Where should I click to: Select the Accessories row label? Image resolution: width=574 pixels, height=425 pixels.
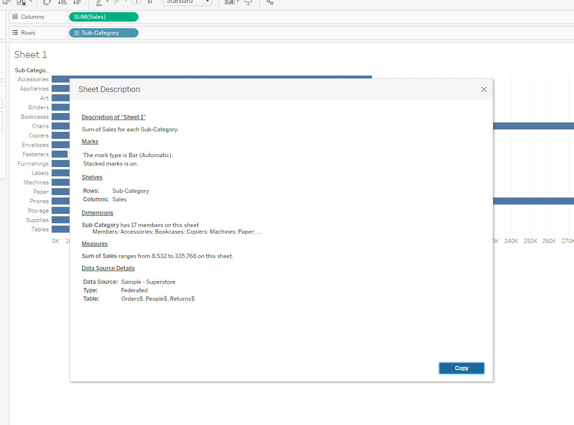click(33, 79)
